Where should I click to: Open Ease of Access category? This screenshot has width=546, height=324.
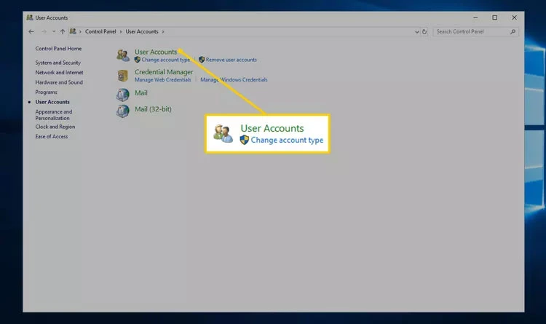tap(51, 136)
